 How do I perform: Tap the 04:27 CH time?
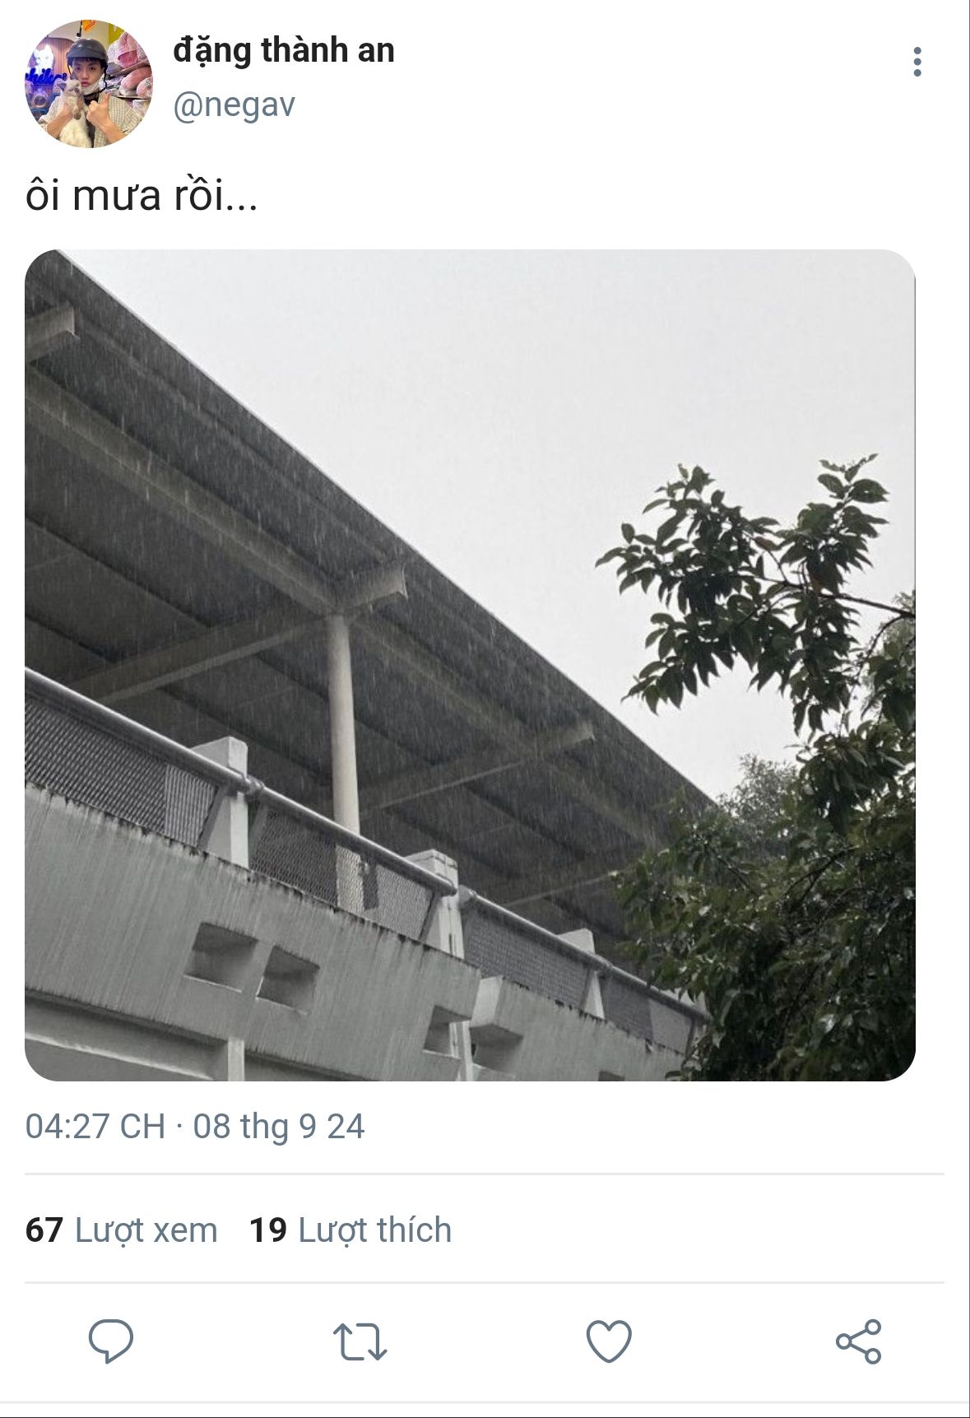tap(95, 1127)
